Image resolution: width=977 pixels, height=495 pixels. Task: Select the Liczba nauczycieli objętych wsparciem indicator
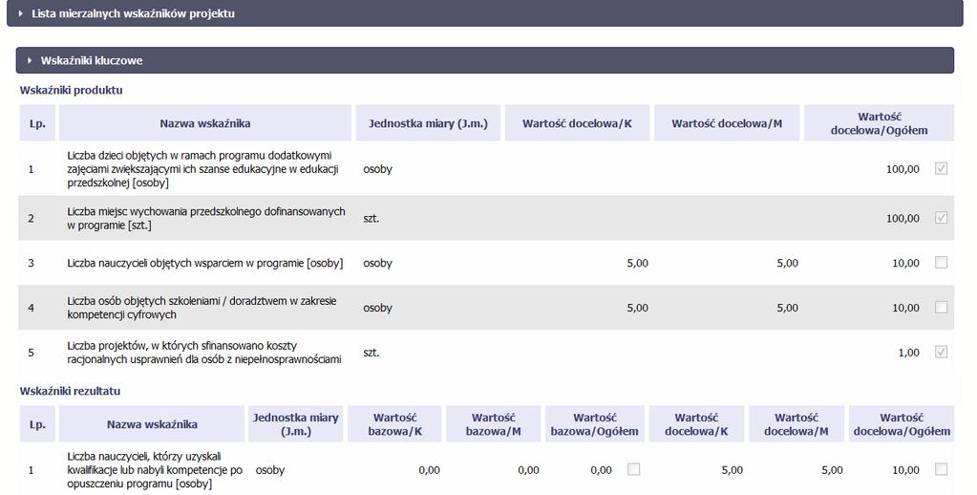205,263
